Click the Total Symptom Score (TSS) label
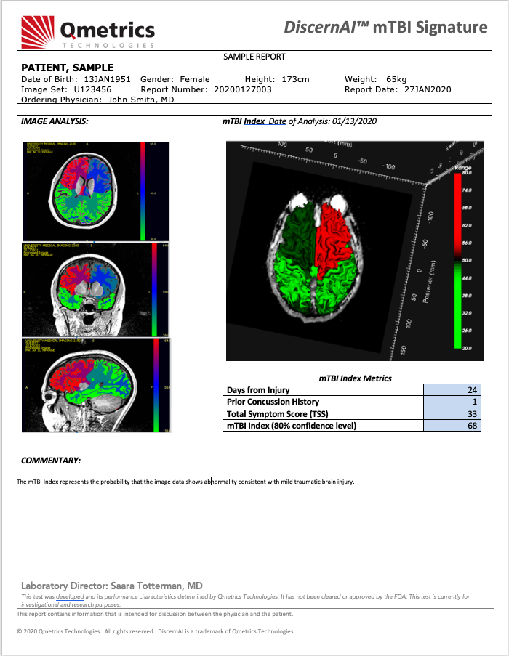This screenshot has height=656, width=509. pyautogui.click(x=278, y=414)
